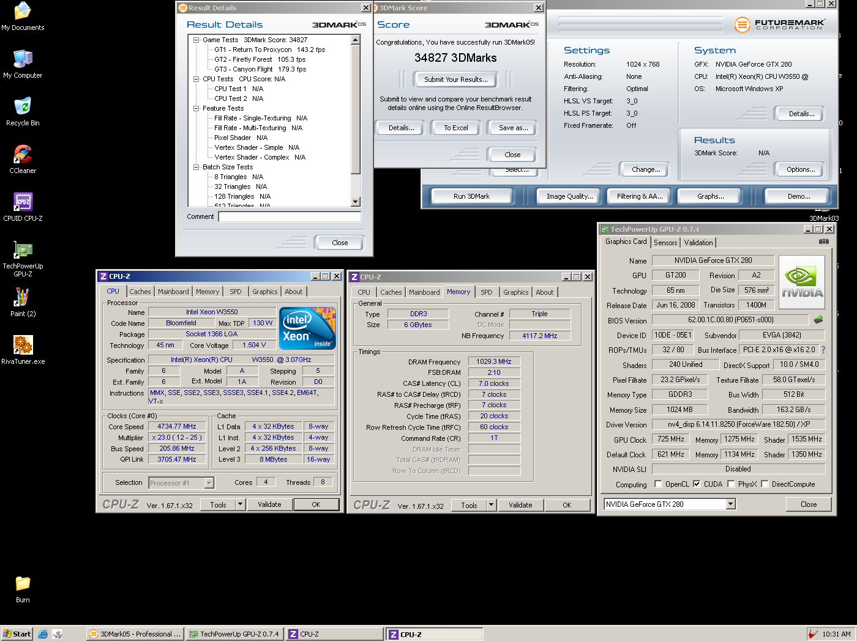This screenshot has height=642, width=857.
Task: Click the Result Details scrollbar up arrow
Action: (356, 40)
